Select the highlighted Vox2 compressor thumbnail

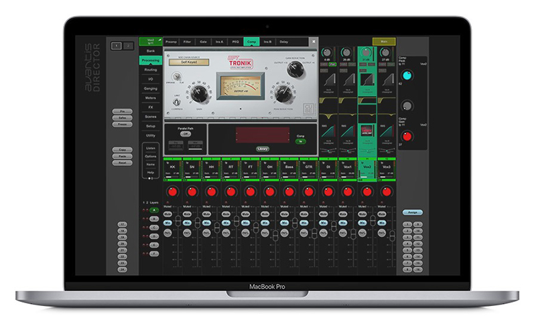pos(366,130)
